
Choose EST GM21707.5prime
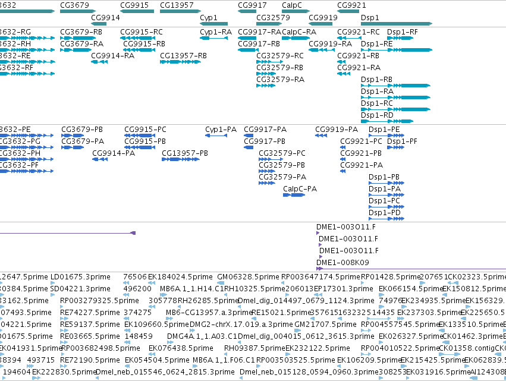297,330
